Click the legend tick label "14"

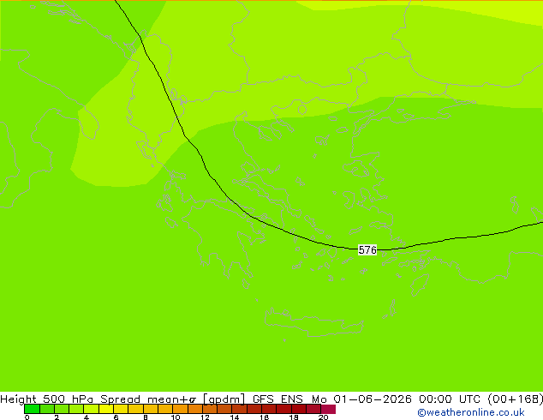tap(235, 417)
